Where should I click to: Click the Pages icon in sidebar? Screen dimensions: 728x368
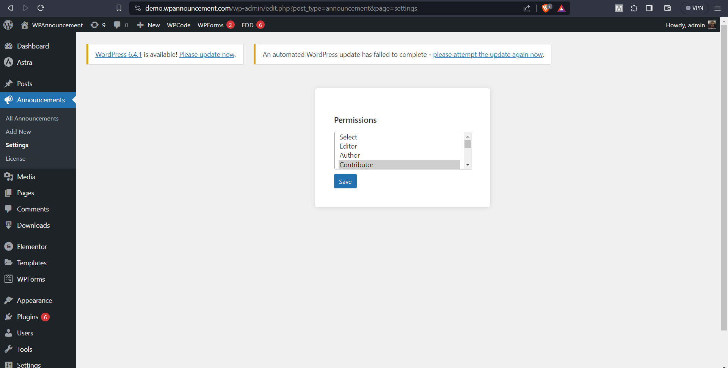[8, 193]
